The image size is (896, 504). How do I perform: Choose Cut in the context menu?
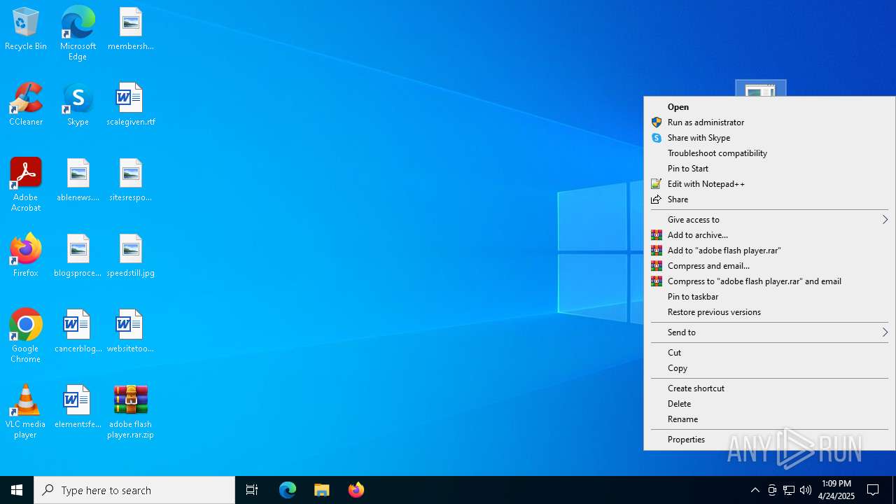[769, 353]
